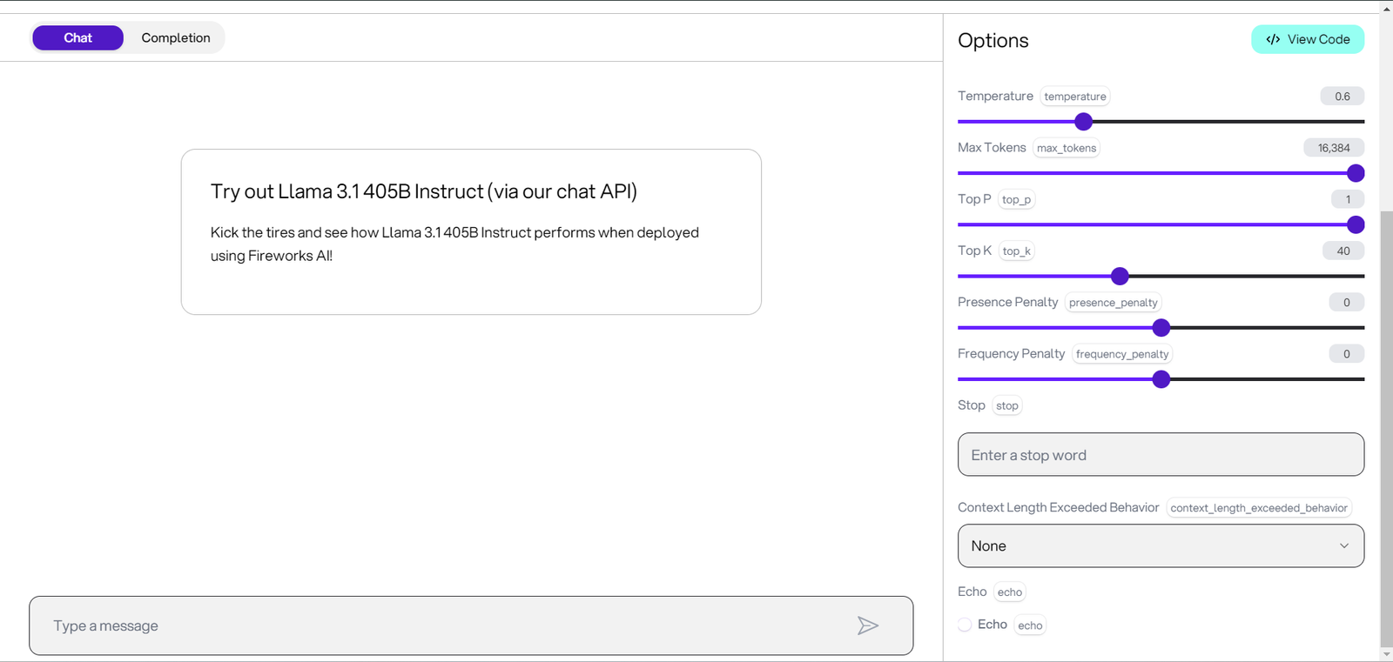Click the Presence Penalty slider handle
This screenshot has width=1393, height=662.
[x=1161, y=328]
